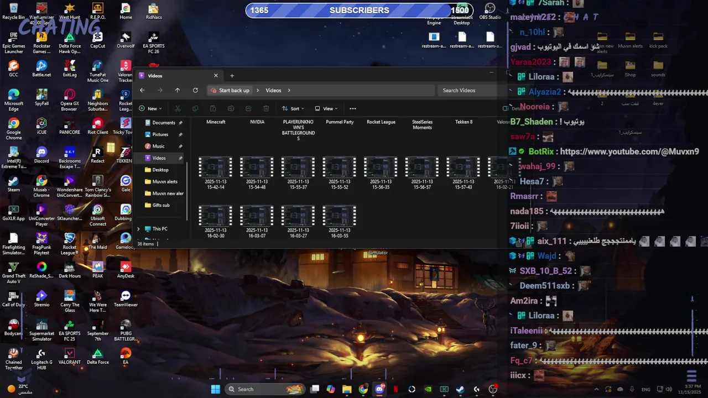The height and width of the screenshot is (398, 708).
Task: Open the See more (three dots) menu
Action: 353,108
